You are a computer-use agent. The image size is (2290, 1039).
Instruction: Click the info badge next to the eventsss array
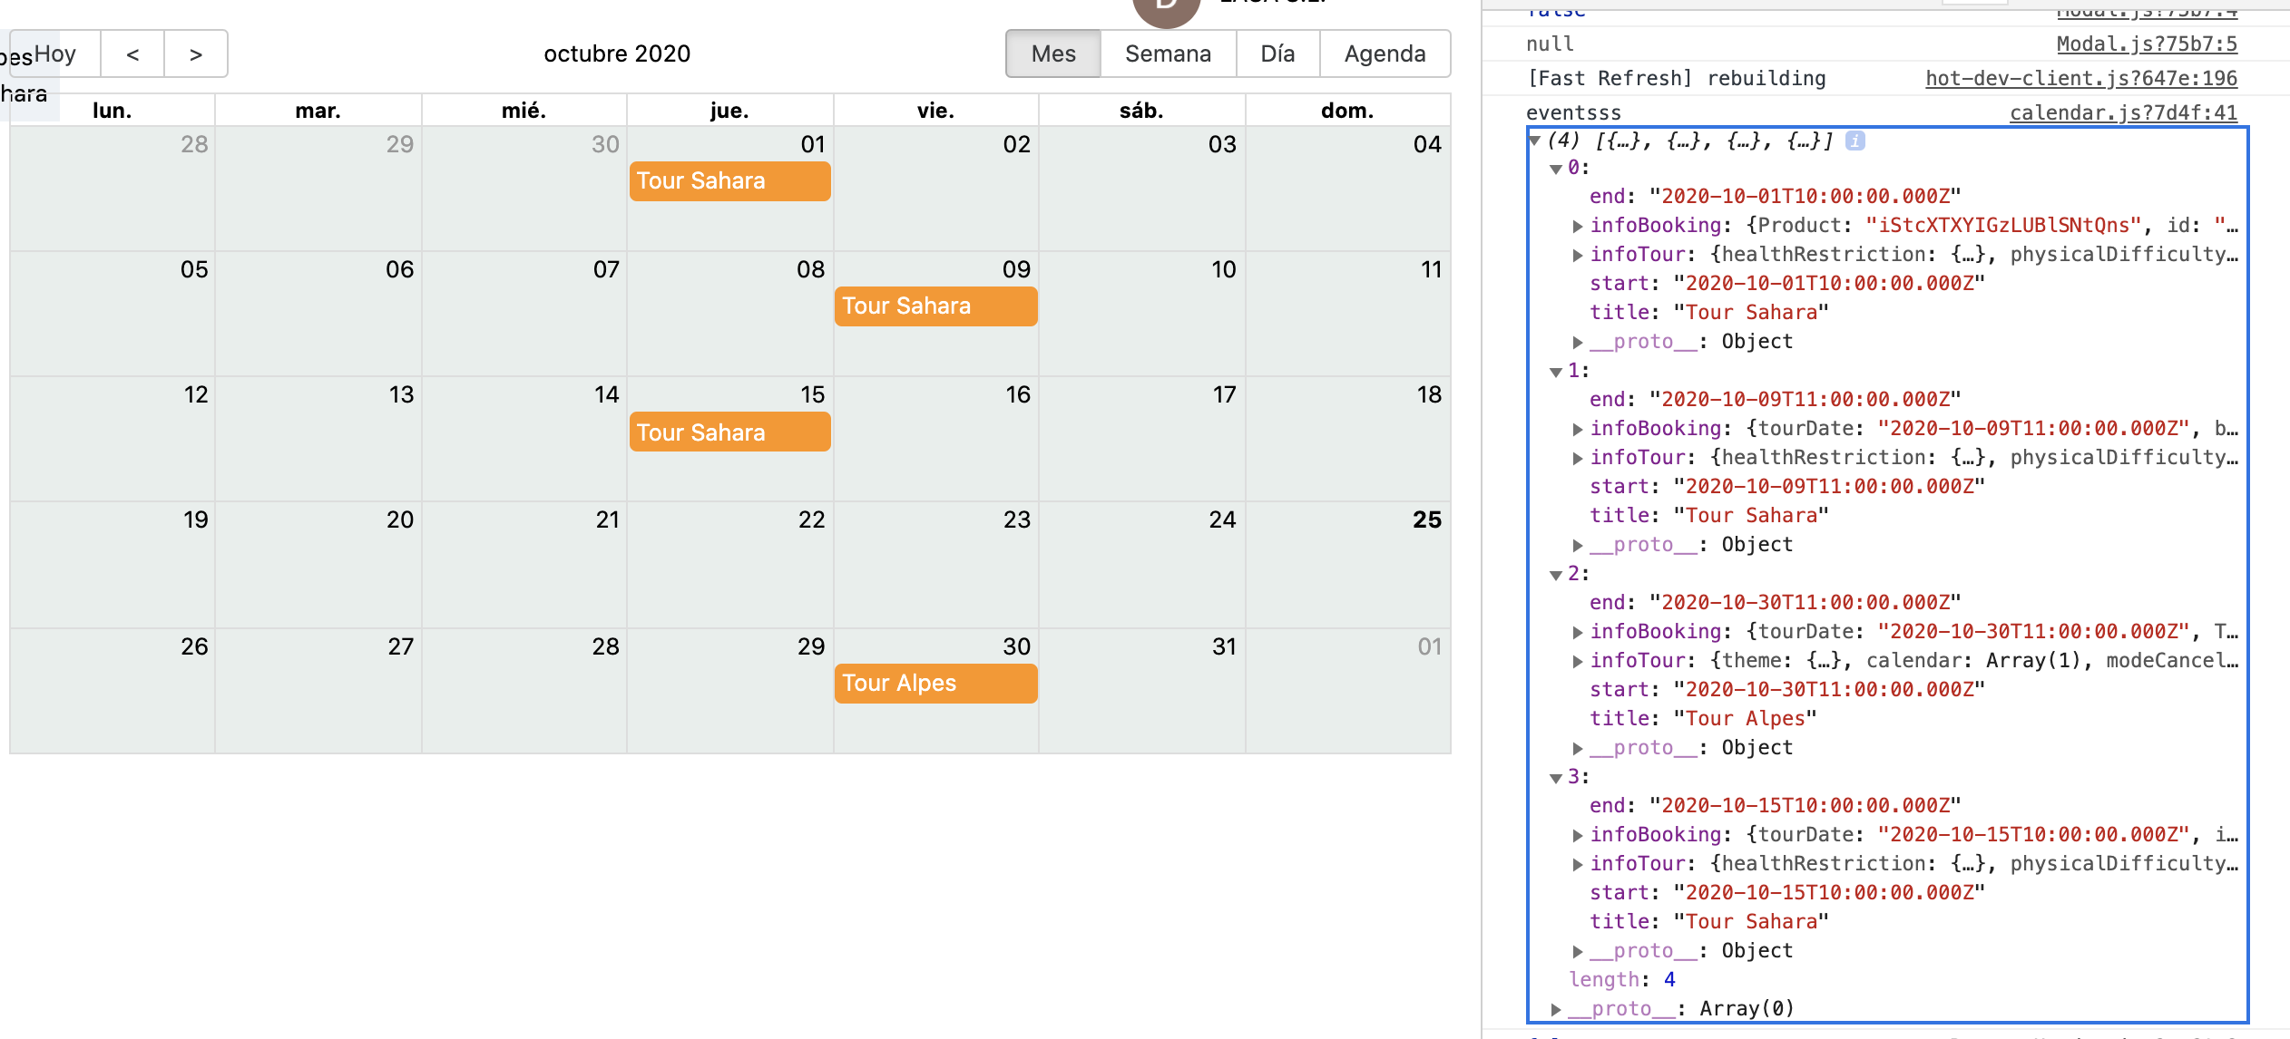1855,141
